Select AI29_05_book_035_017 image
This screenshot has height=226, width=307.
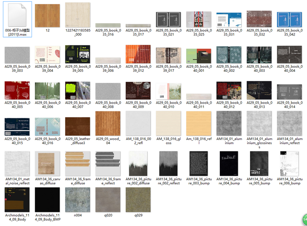pos(138,26)
